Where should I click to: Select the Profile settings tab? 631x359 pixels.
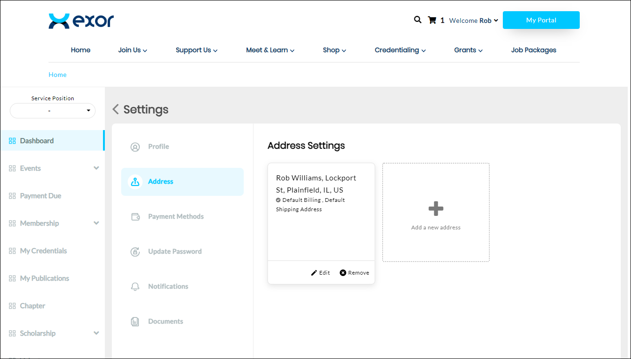158,147
